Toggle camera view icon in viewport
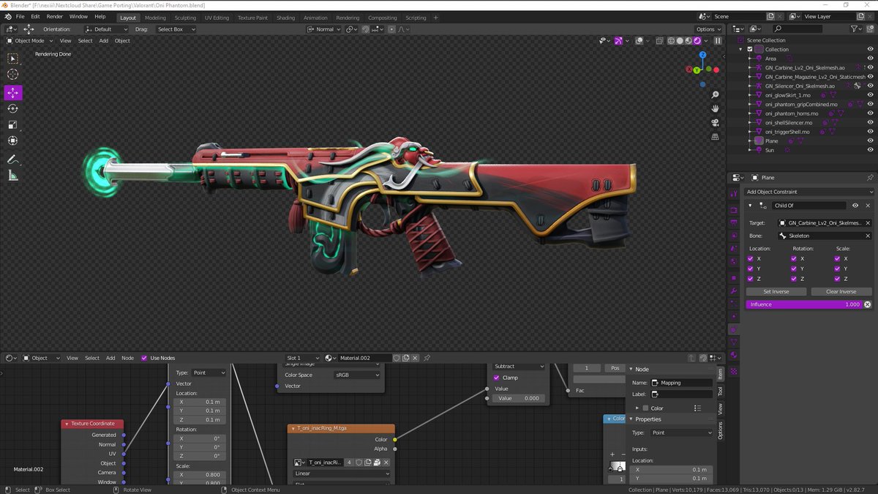 715,122
